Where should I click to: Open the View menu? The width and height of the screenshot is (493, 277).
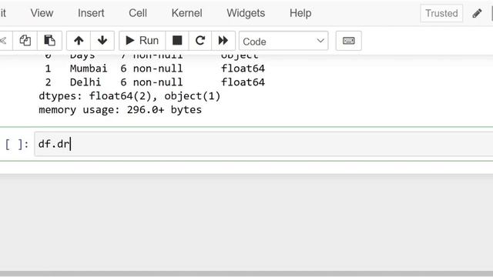click(42, 13)
